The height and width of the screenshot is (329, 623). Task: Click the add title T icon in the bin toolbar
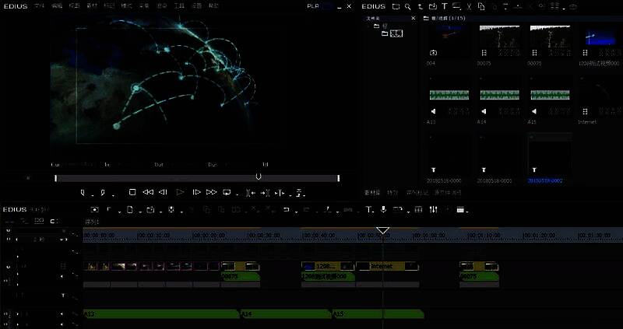(x=444, y=6)
